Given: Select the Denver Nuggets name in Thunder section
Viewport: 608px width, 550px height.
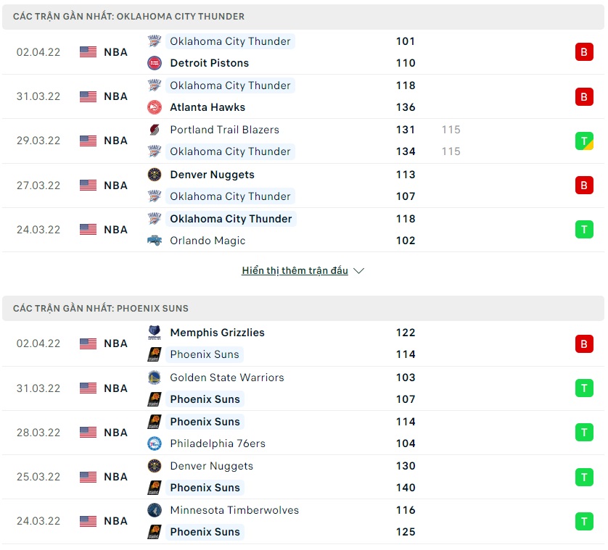Looking at the screenshot, I should pos(211,175).
